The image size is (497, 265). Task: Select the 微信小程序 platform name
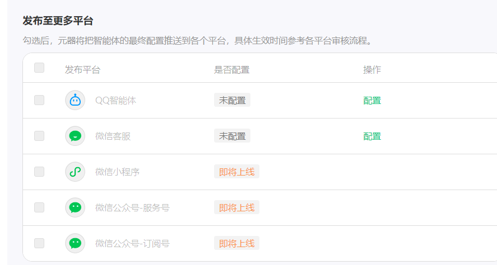117,172
